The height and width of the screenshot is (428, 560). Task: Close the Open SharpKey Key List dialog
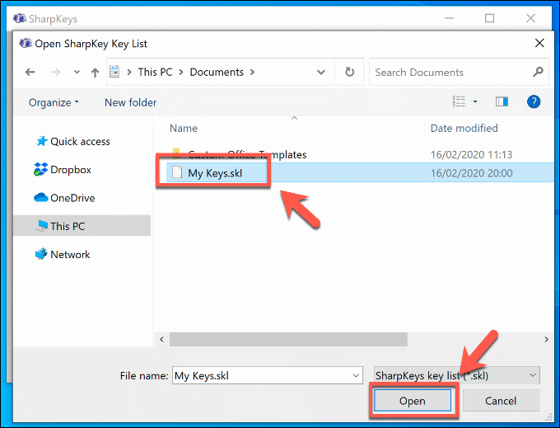(x=539, y=43)
